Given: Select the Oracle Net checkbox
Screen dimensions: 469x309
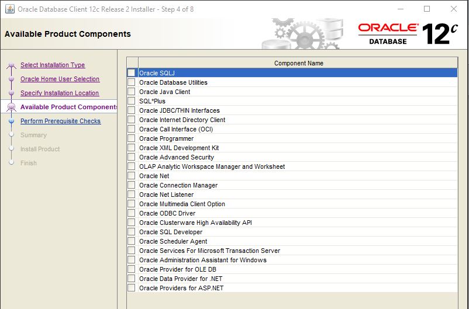Looking at the screenshot, I should click(x=132, y=176).
